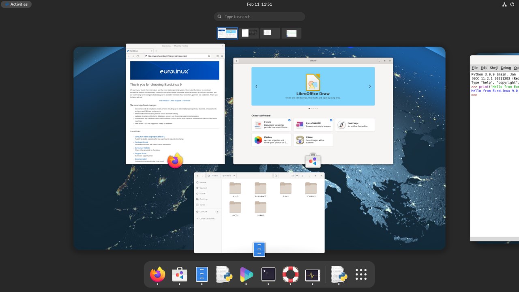Open the Software store icon in the dock
This screenshot has height=292, width=519.
click(x=179, y=275)
